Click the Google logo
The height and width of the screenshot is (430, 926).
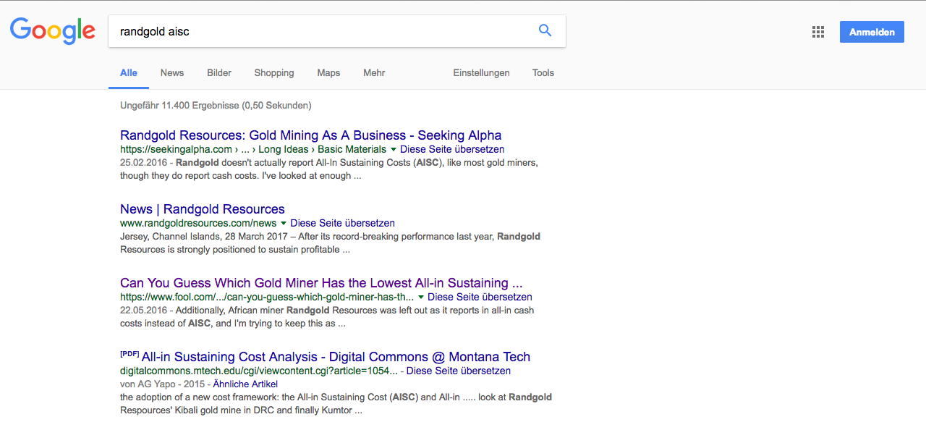point(52,30)
